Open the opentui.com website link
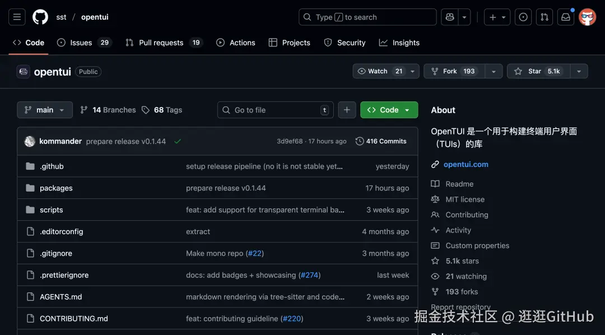 click(466, 164)
